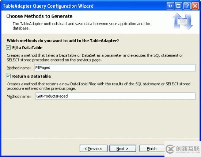201x157 pixels.
Task: Click the window restore icon in title bar
Action: click(x=178, y=6)
